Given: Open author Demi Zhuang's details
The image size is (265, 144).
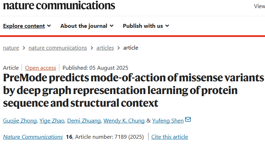Looking at the screenshot, I should coord(84,121).
